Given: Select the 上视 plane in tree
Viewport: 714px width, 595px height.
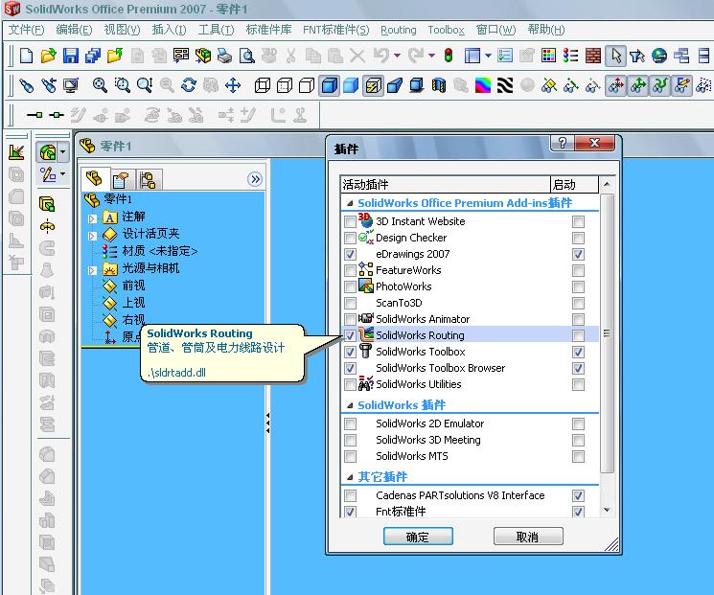Looking at the screenshot, I should (133, 303).
